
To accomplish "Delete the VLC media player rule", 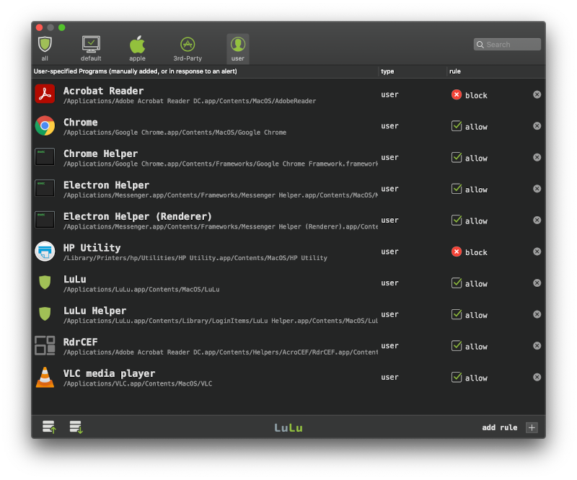I will point(537,377).
